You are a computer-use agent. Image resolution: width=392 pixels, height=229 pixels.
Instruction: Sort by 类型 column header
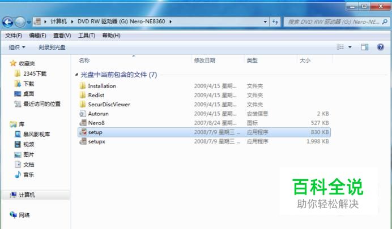252,61
